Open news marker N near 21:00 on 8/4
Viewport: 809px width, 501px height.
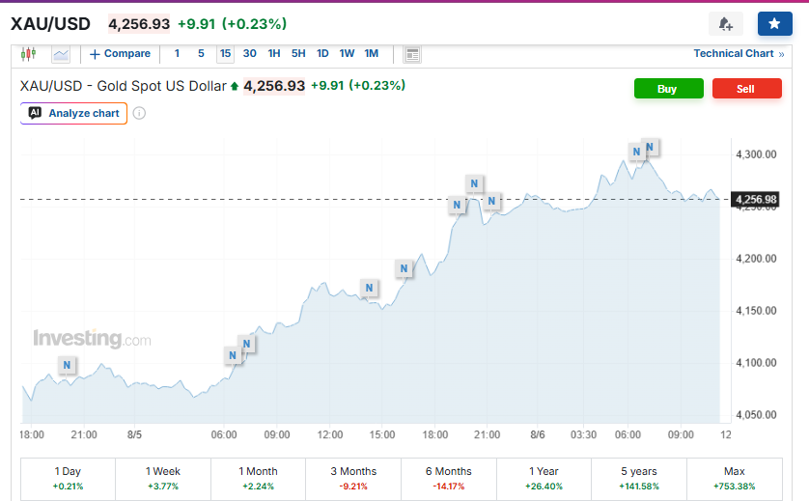[67, 365]
